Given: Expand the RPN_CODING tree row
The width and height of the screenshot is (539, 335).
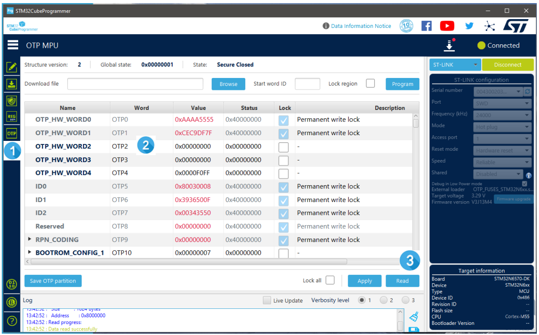Looking at the screenshot, I should [30, 239].
